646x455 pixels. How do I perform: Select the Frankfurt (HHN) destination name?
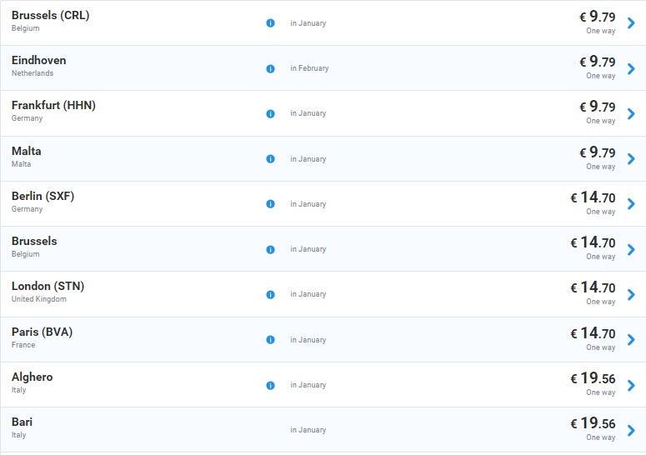click(x=53, y=106)
